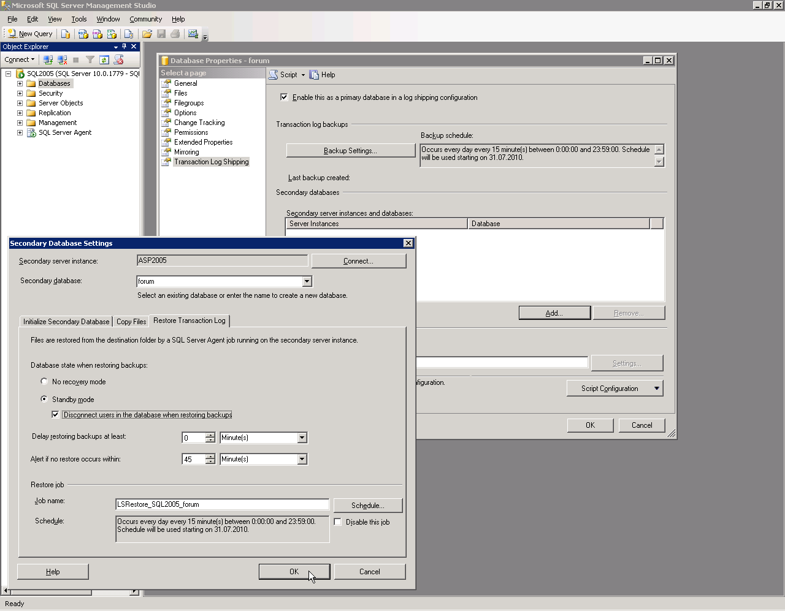Select the Files page

(180, 93)
